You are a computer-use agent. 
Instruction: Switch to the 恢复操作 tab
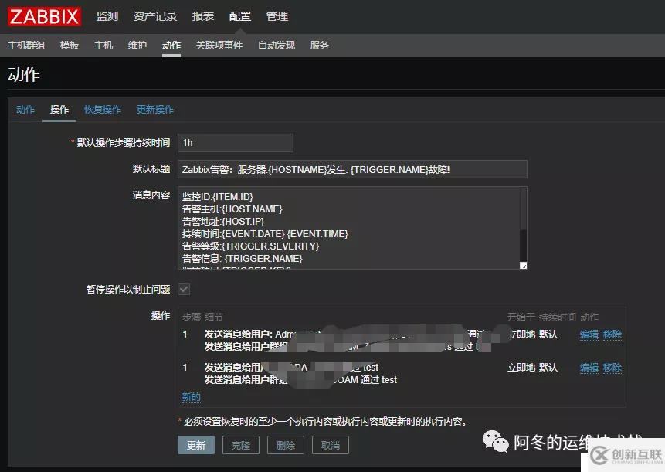[x=103, y=110]
